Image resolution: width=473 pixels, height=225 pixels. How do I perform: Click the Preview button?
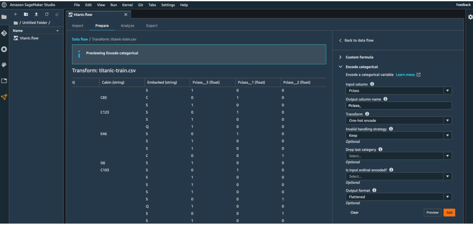(432, 213)
